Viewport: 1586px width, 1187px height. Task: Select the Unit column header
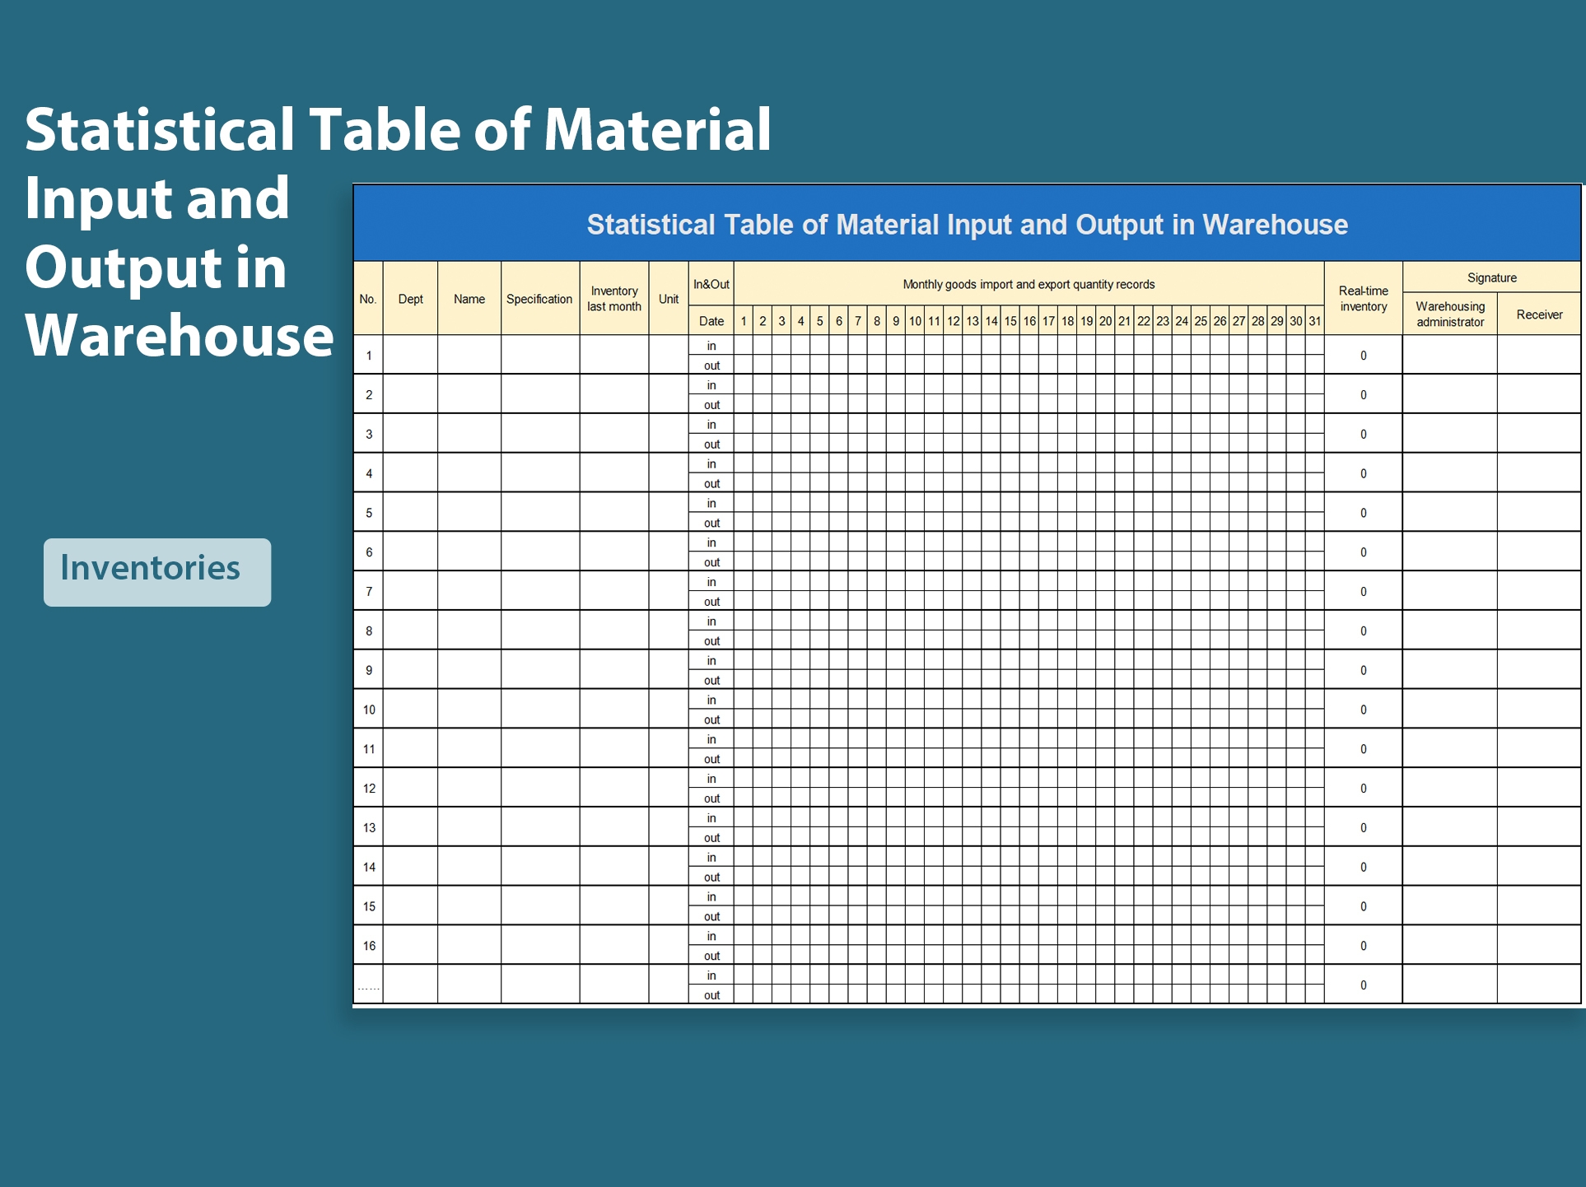pos(667,299)
